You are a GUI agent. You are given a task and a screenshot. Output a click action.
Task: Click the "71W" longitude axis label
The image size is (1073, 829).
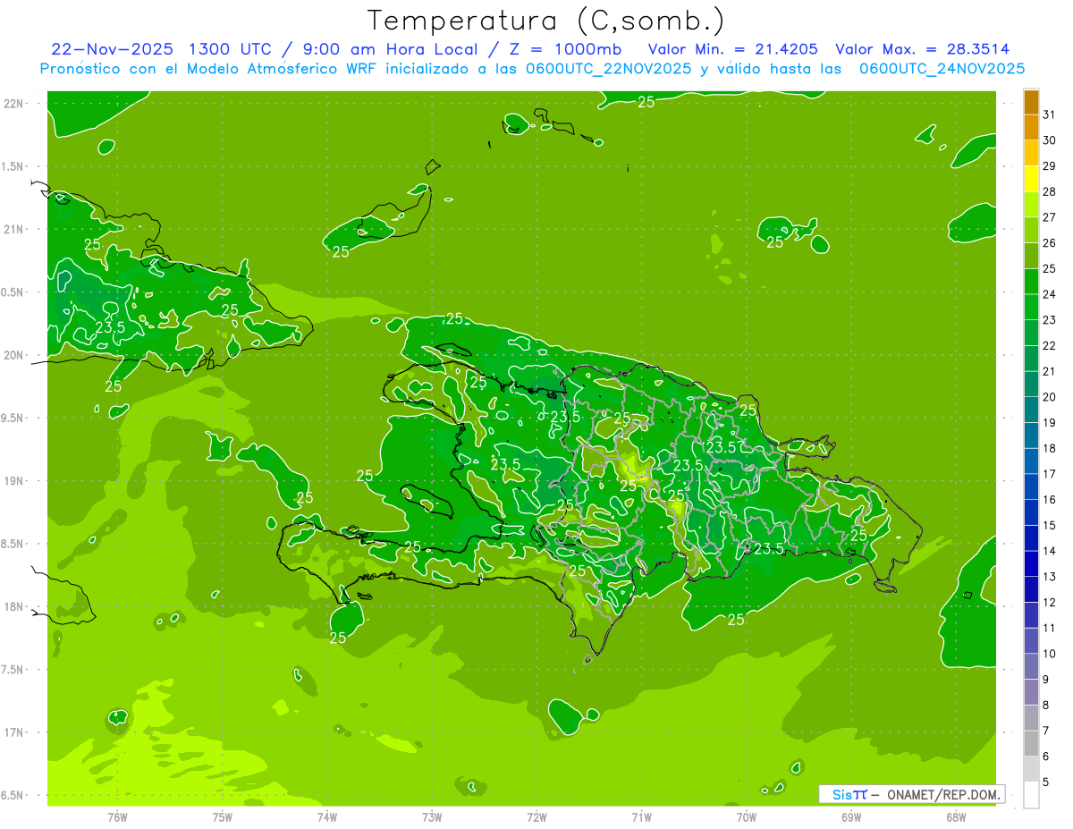(x=641, y=816)
